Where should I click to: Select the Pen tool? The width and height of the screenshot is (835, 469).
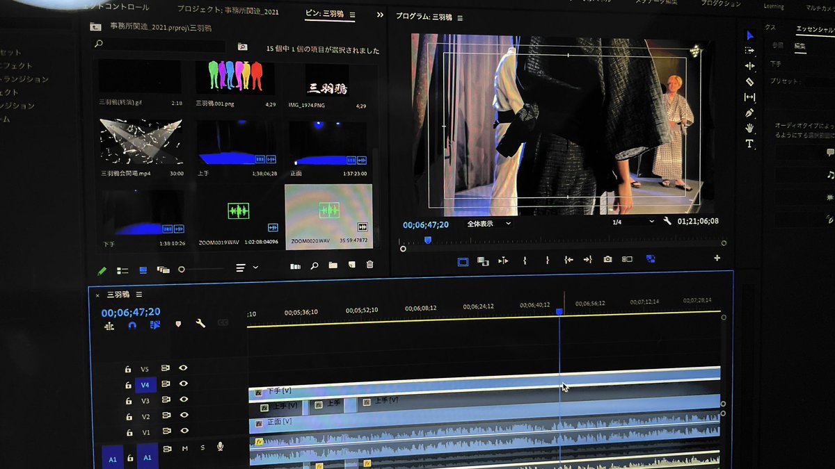749,113
